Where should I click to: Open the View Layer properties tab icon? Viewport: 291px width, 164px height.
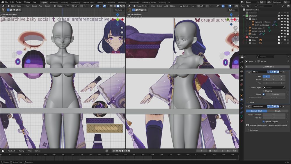pos(242,76)
